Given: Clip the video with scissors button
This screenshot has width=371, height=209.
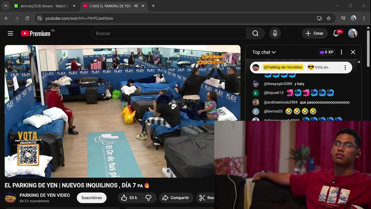Looking at the screenshot, I should click(x=205, y=198).
